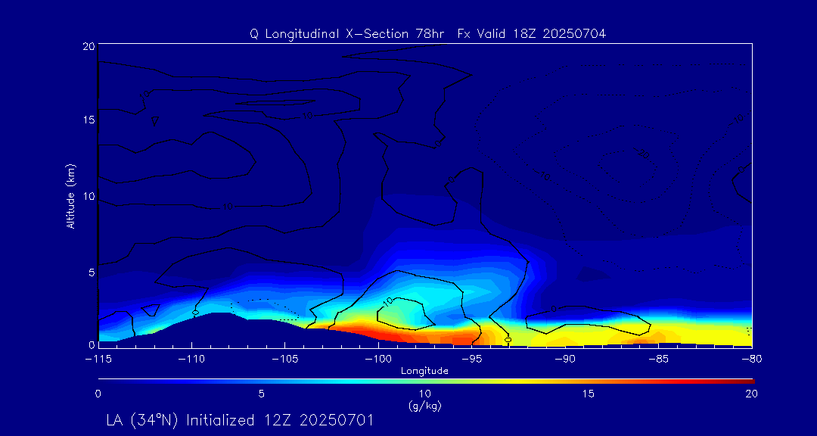Click the longitude tick label "-115"
This screenshot has width=817, height=436.
(x=98, y=360)
